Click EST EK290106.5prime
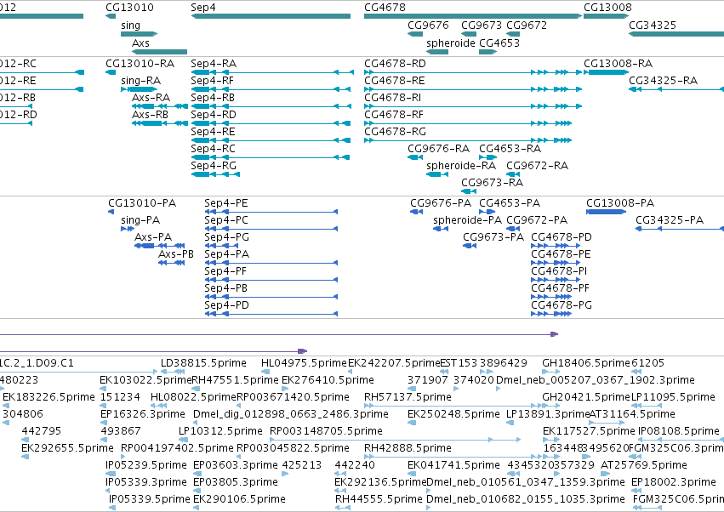The width and height of the screenshot is (724, 512). pyautogui.click(x=197, y=508)
